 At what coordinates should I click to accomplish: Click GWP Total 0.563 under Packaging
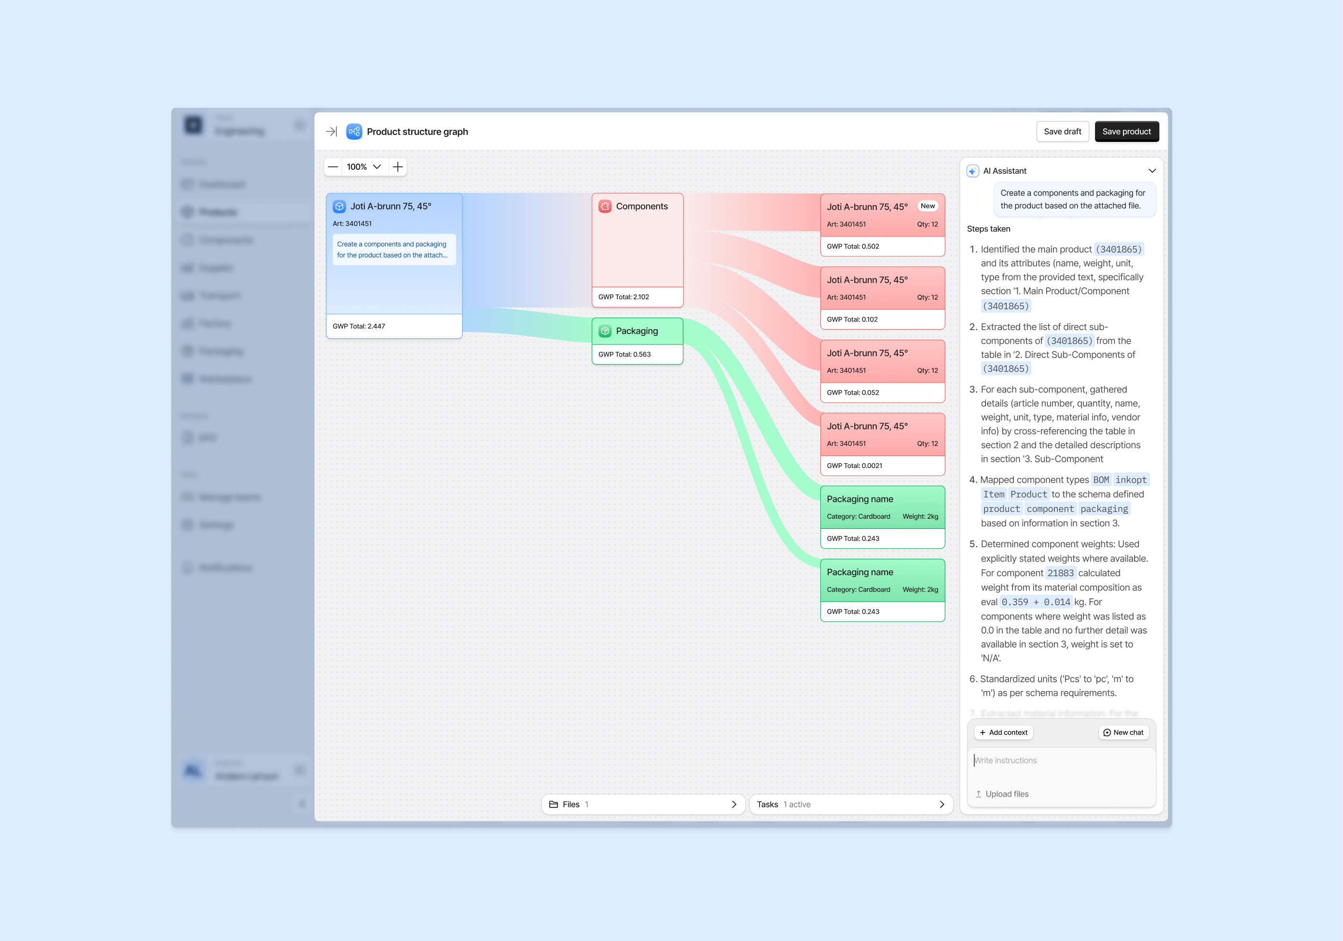pyautogui.click(x=624, y=354)
